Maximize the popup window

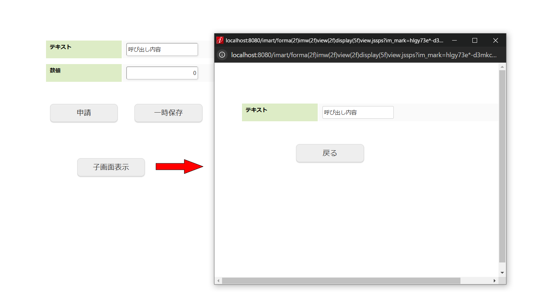[x=475, y=40]
